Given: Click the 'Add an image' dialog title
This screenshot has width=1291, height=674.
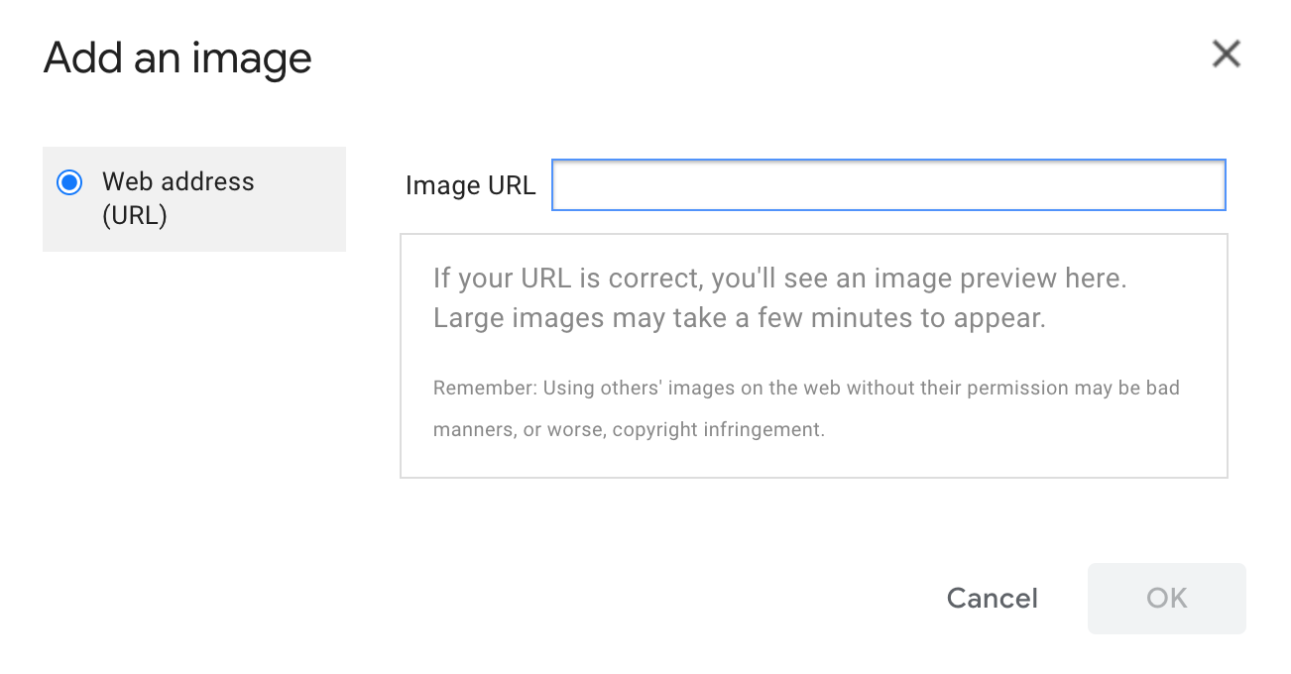Looking at the screenshot, I should pos(177,57).
